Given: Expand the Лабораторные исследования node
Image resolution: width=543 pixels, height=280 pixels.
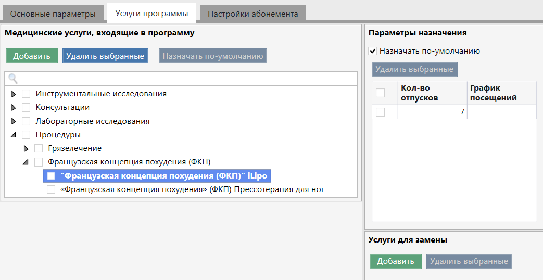Looking at the screenshot, I should 14,121.
